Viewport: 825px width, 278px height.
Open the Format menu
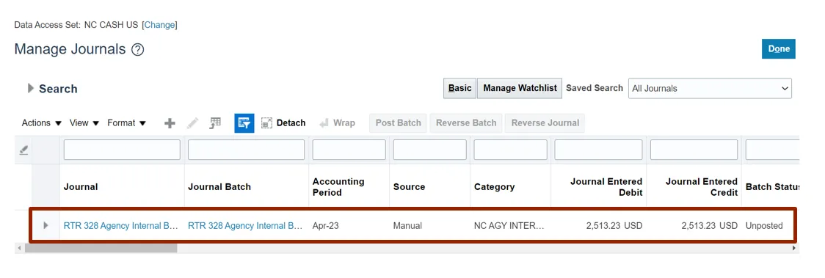pos(126,123)
